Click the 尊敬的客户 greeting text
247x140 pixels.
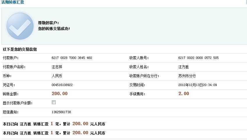[x=48, y=23]
